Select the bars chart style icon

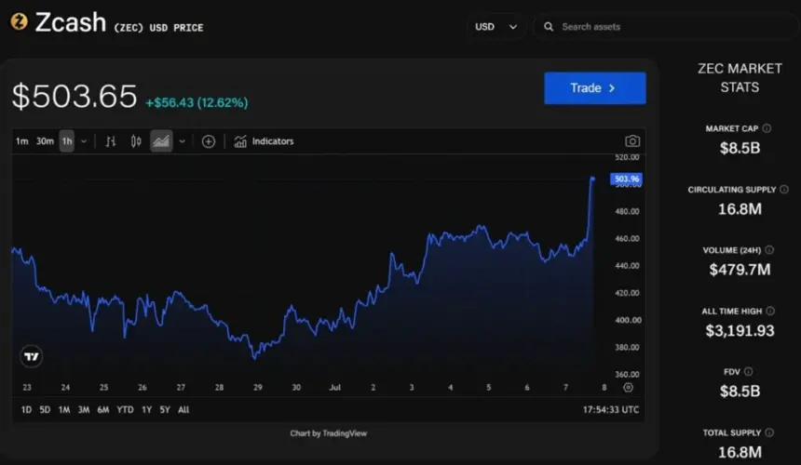click(110, 141)
